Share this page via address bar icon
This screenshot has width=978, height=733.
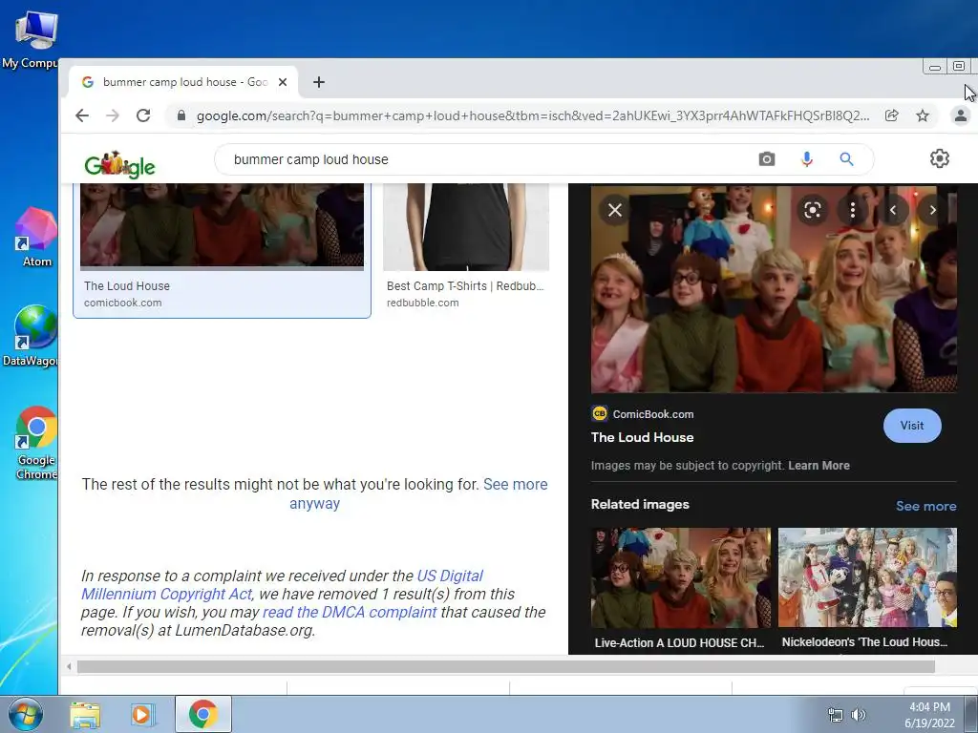pyautogui.click(x=891, y=115)
